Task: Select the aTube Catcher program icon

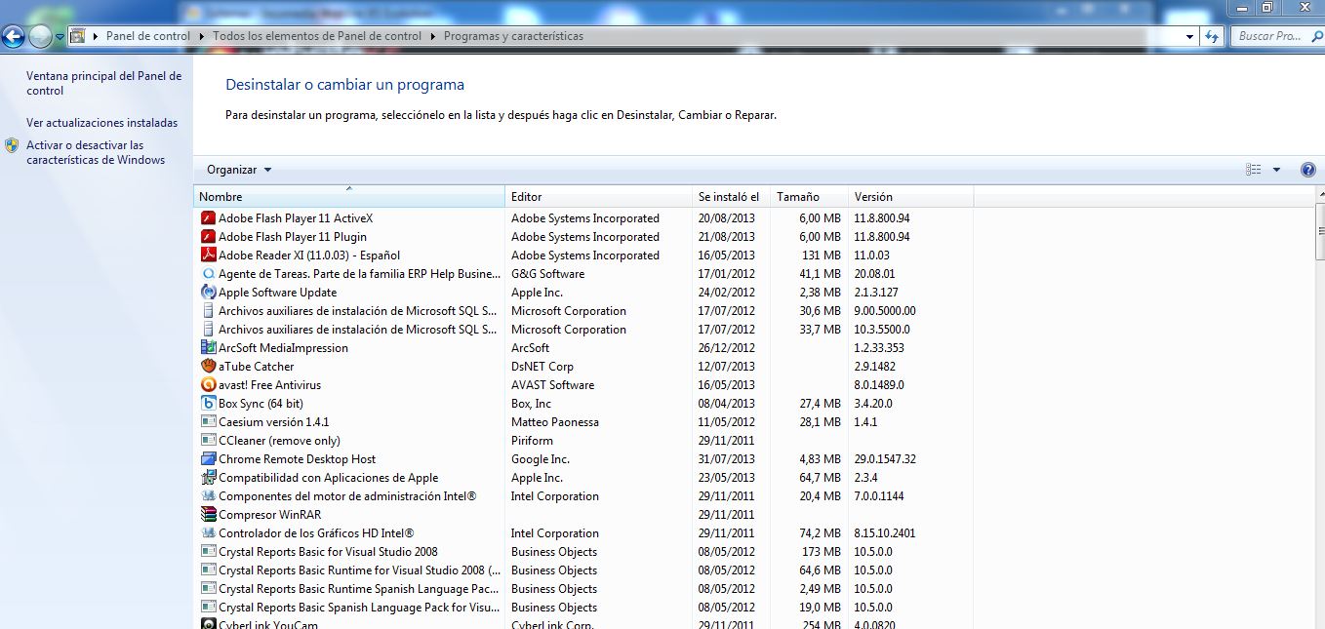Action: point(207,366)
